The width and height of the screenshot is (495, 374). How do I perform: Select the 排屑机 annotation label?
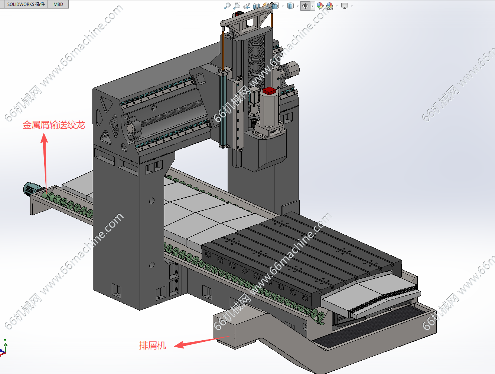point(152,345)
